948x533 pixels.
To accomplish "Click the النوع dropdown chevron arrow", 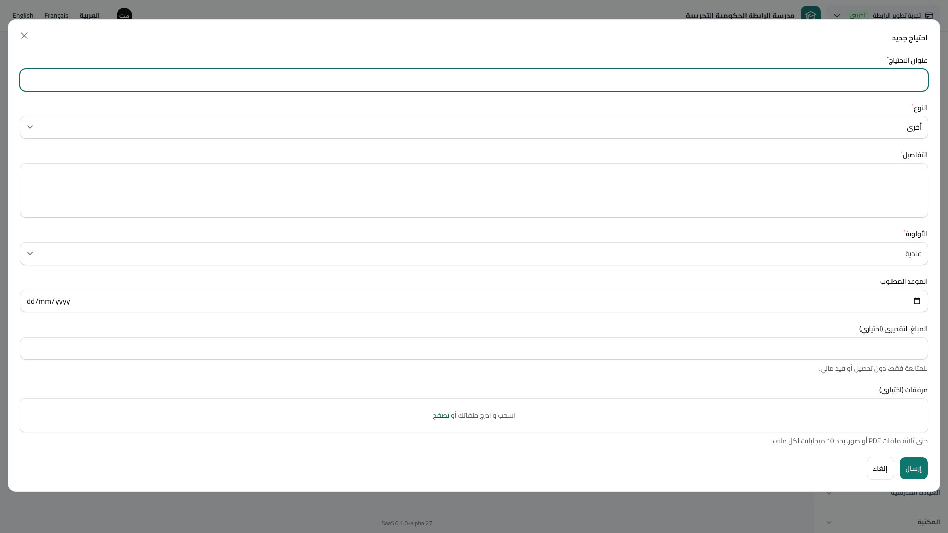I will point(30,127).
